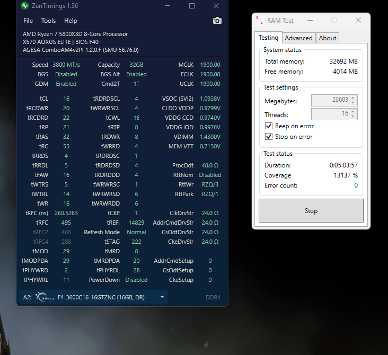
Task: Click the Free memory value 4014 MB
Action: [x=345, y=72]
